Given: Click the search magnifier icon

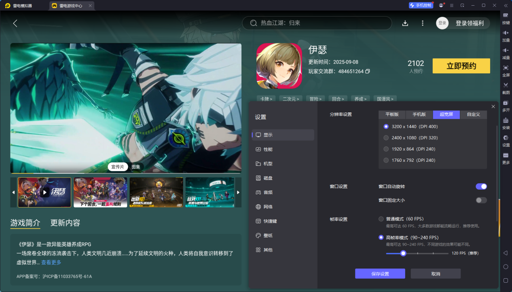Looking at the screenshot, I should [x=254, y=23].
